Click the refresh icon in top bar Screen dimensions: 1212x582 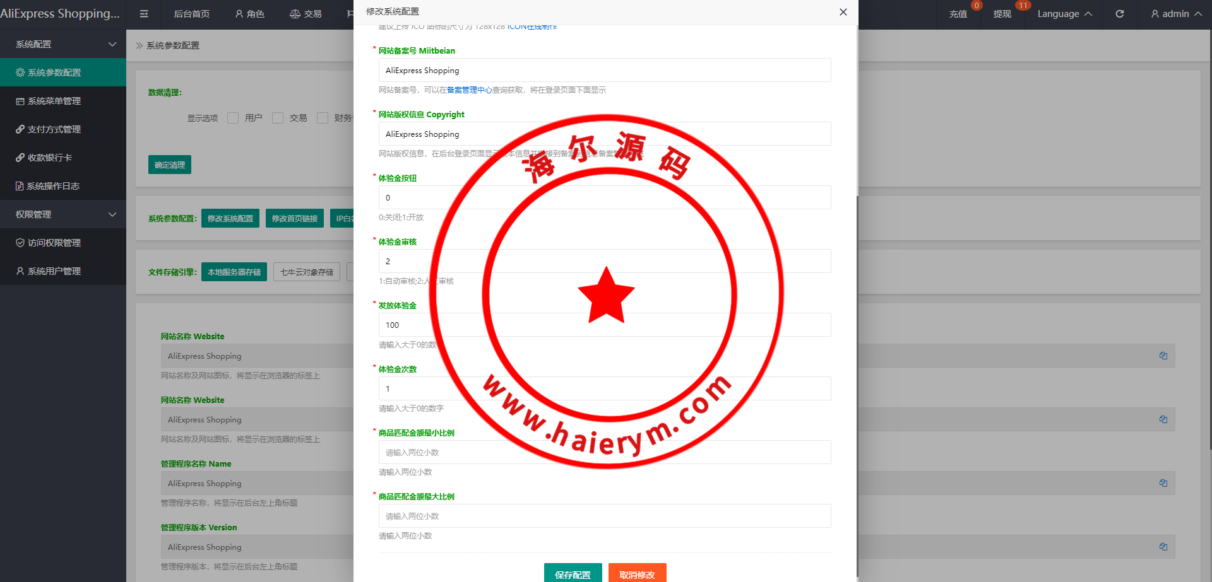coord(1119,14)
